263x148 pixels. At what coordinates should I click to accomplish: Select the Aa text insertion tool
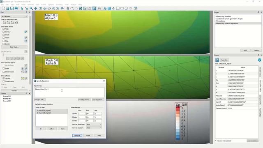(x=105, y=8)
